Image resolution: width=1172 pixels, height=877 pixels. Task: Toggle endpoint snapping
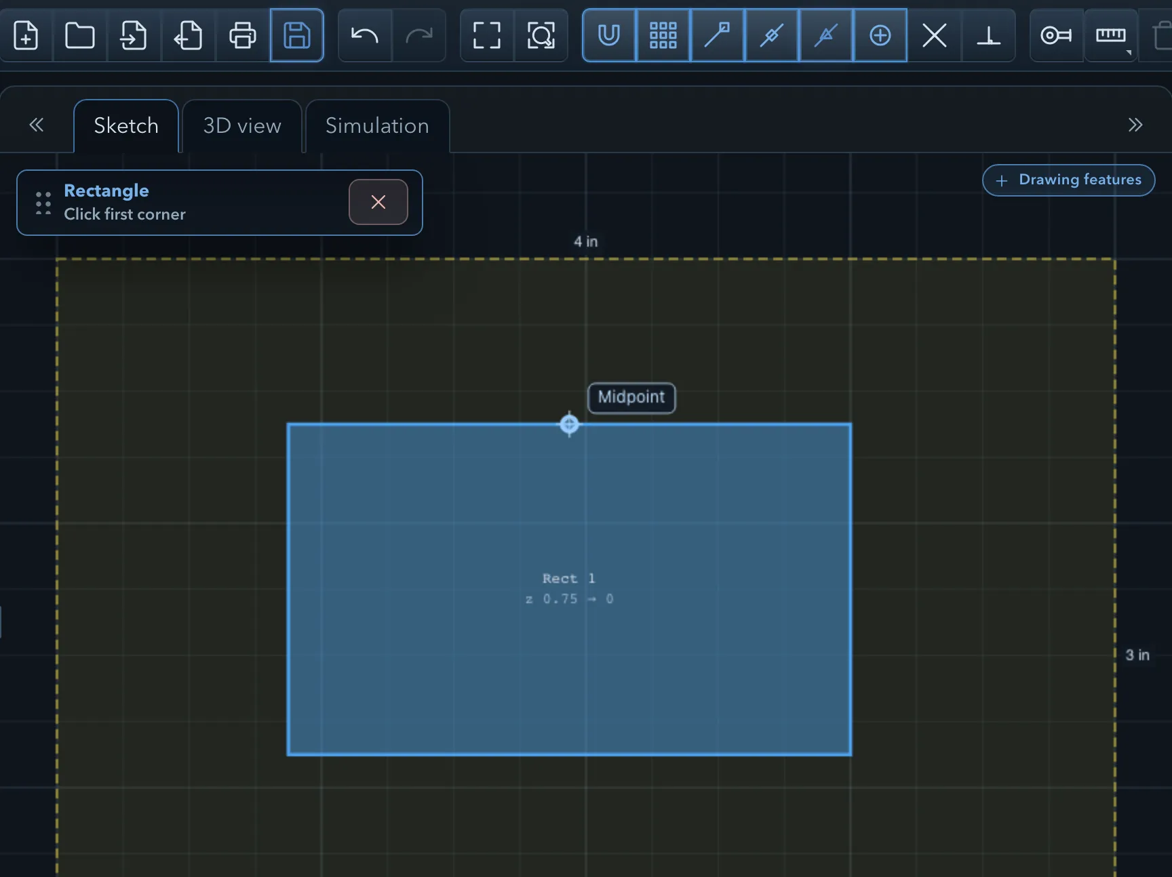[718, 35]
